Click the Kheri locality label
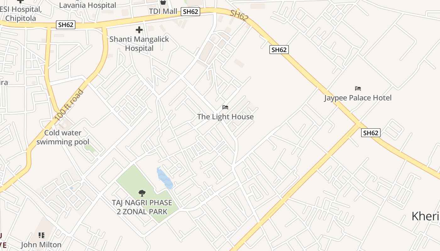440x251 pixels. click(426, 216)
